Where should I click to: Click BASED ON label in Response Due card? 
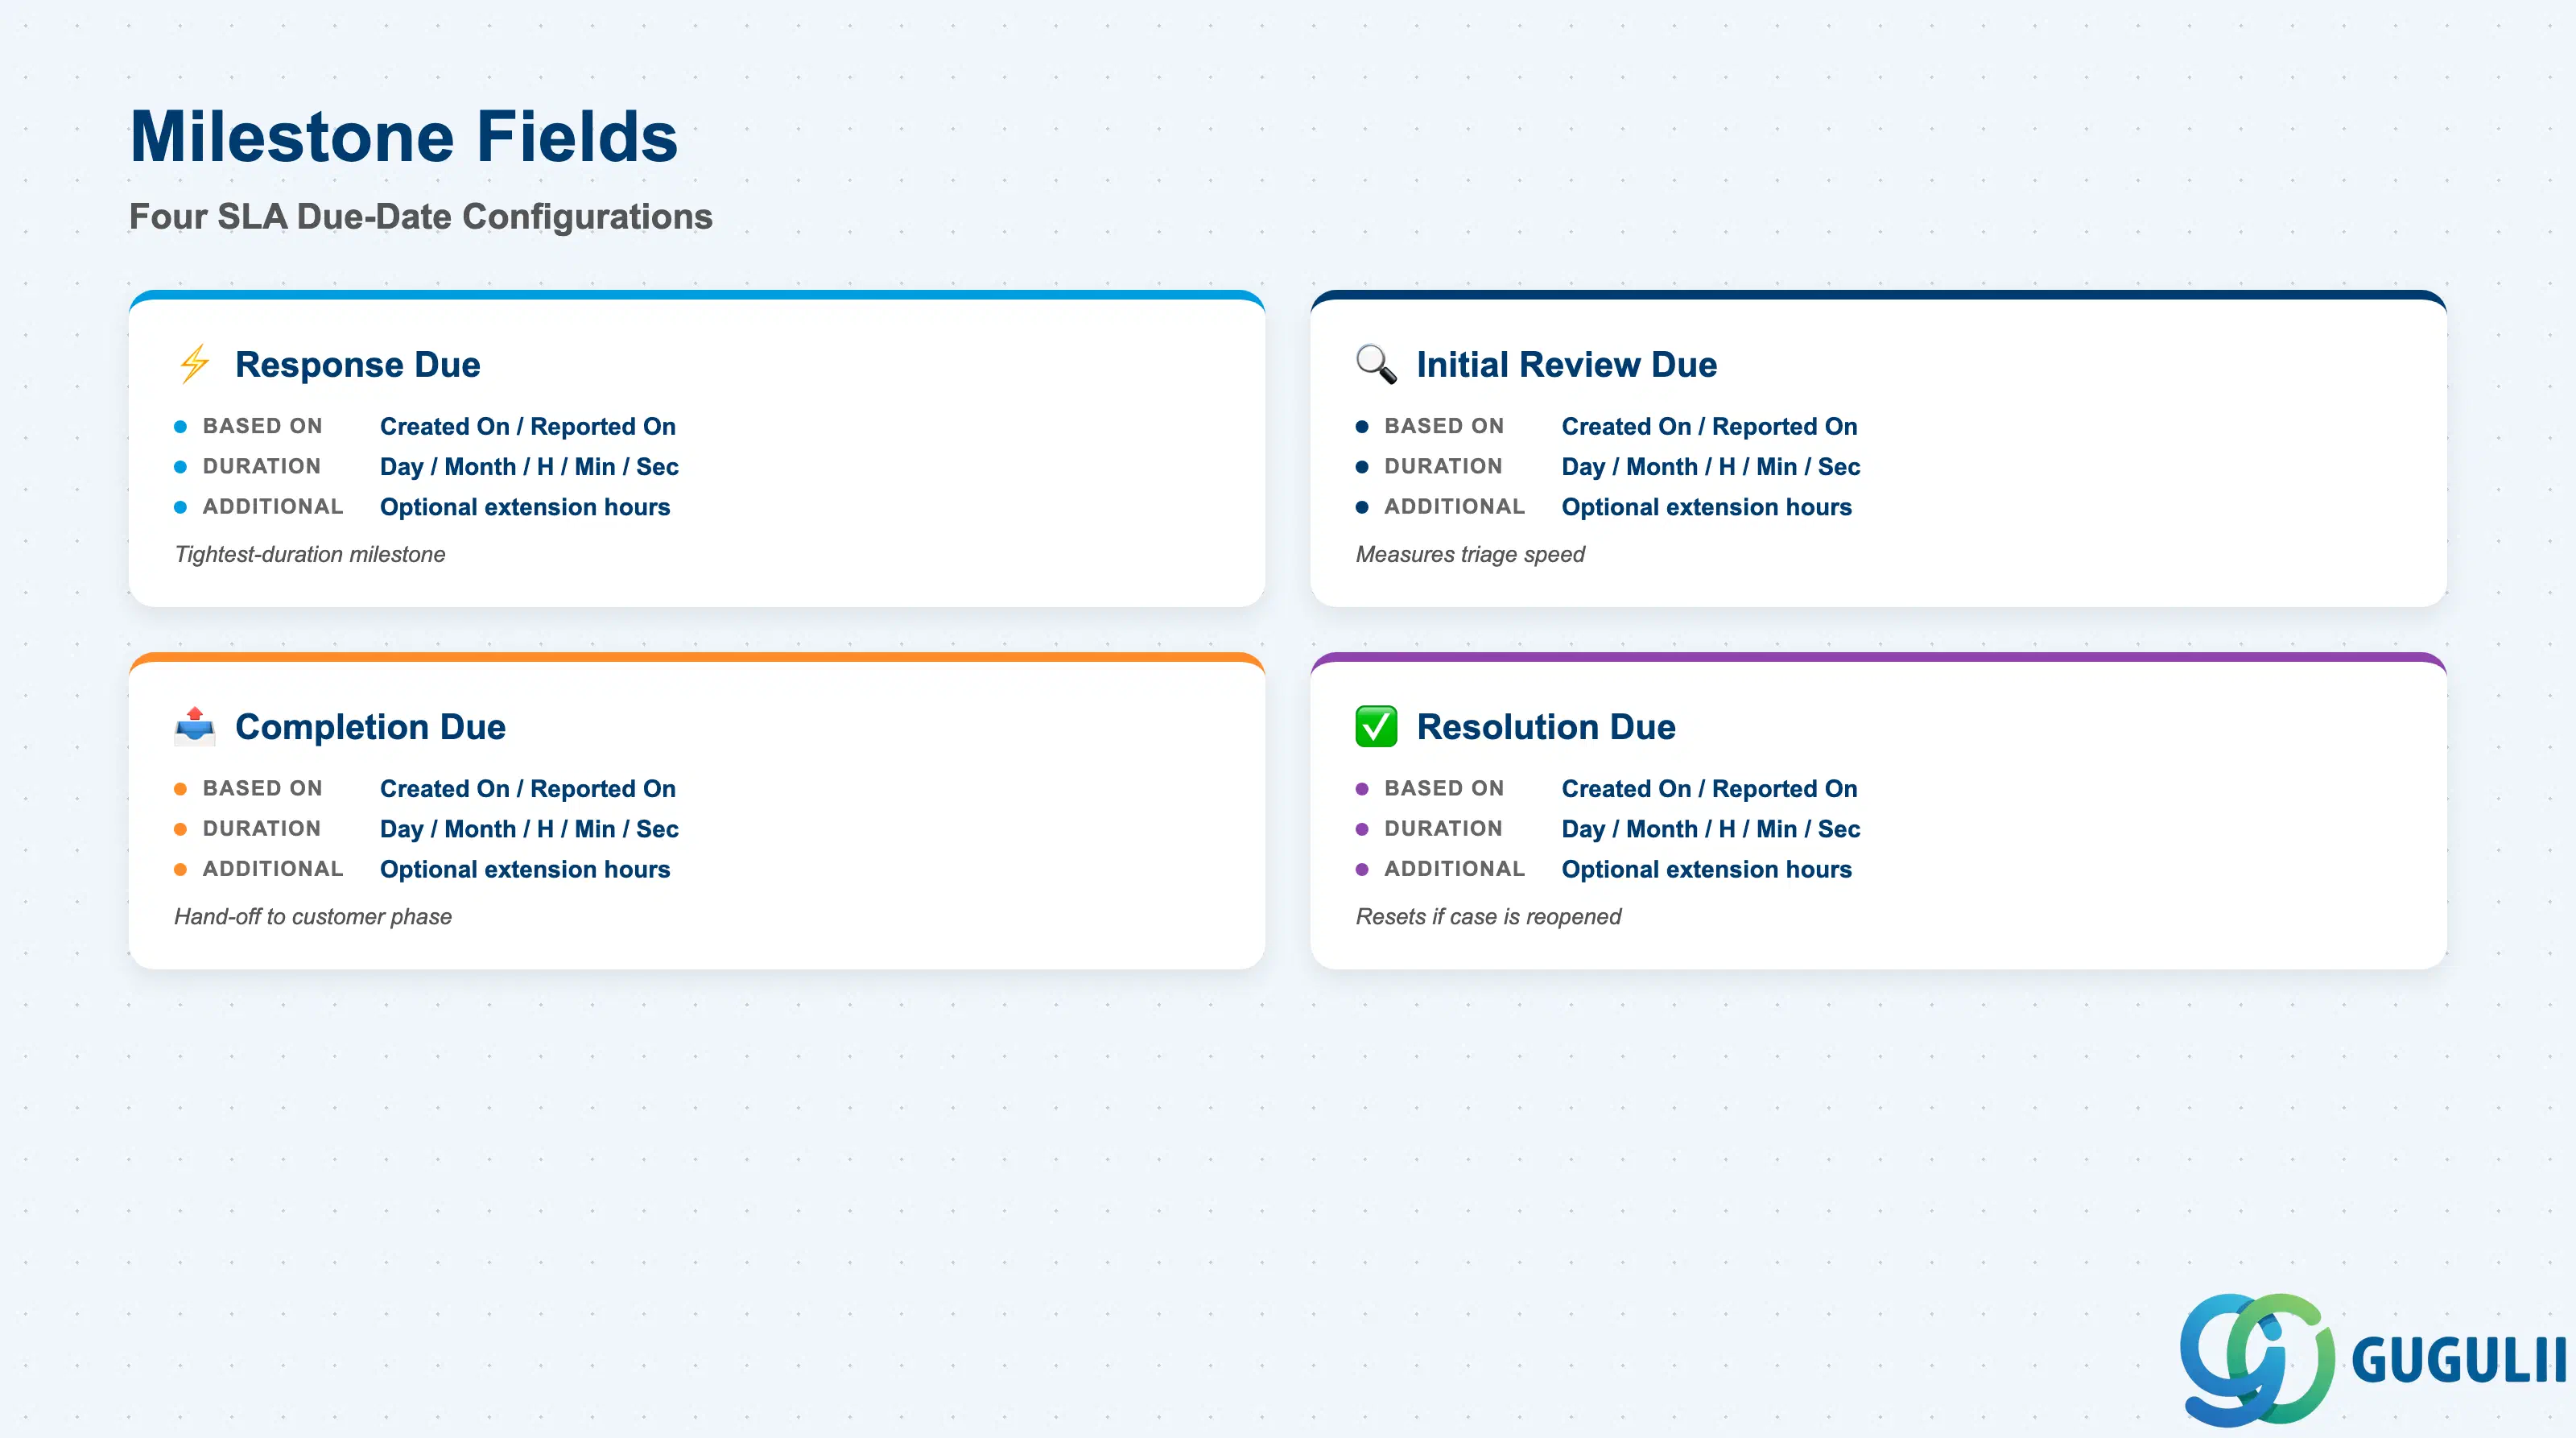pos(263,426)
